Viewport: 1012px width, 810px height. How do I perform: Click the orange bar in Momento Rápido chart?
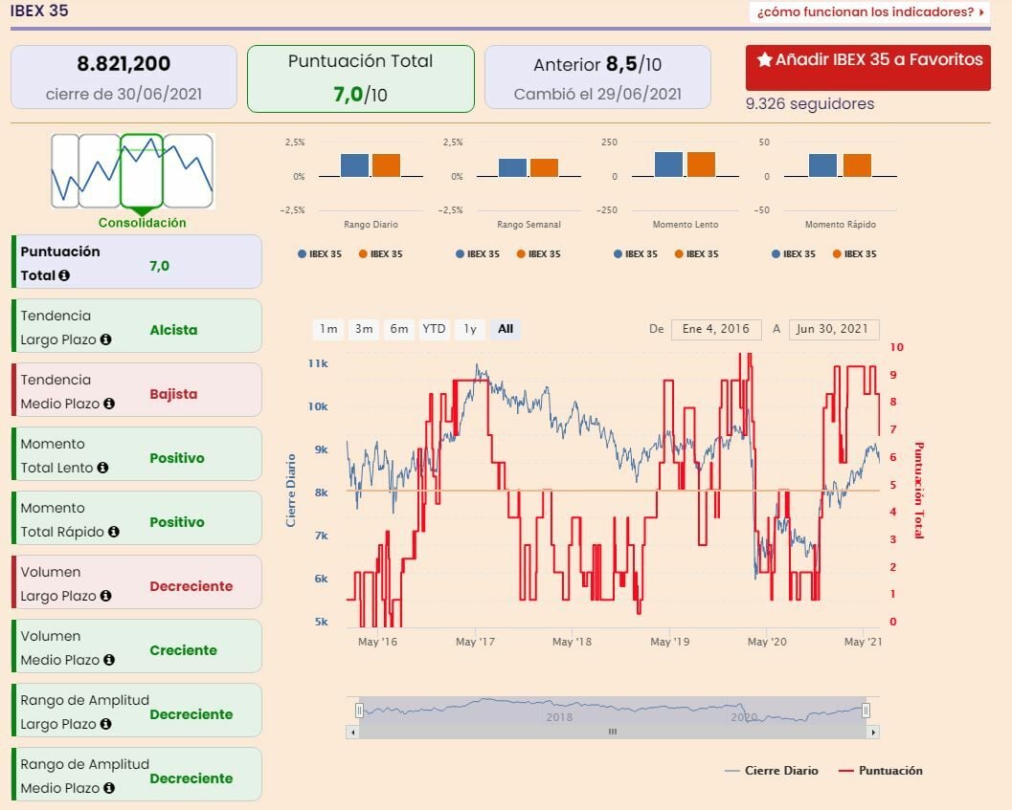pos(857,165)
